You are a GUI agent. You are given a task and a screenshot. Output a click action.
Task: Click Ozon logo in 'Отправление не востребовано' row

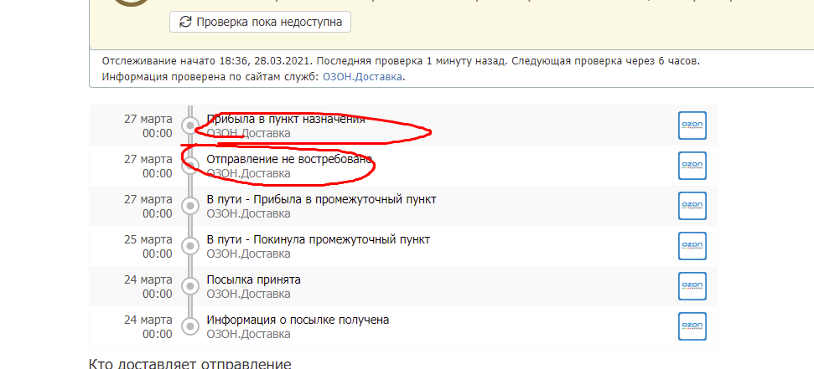[692, 166]
